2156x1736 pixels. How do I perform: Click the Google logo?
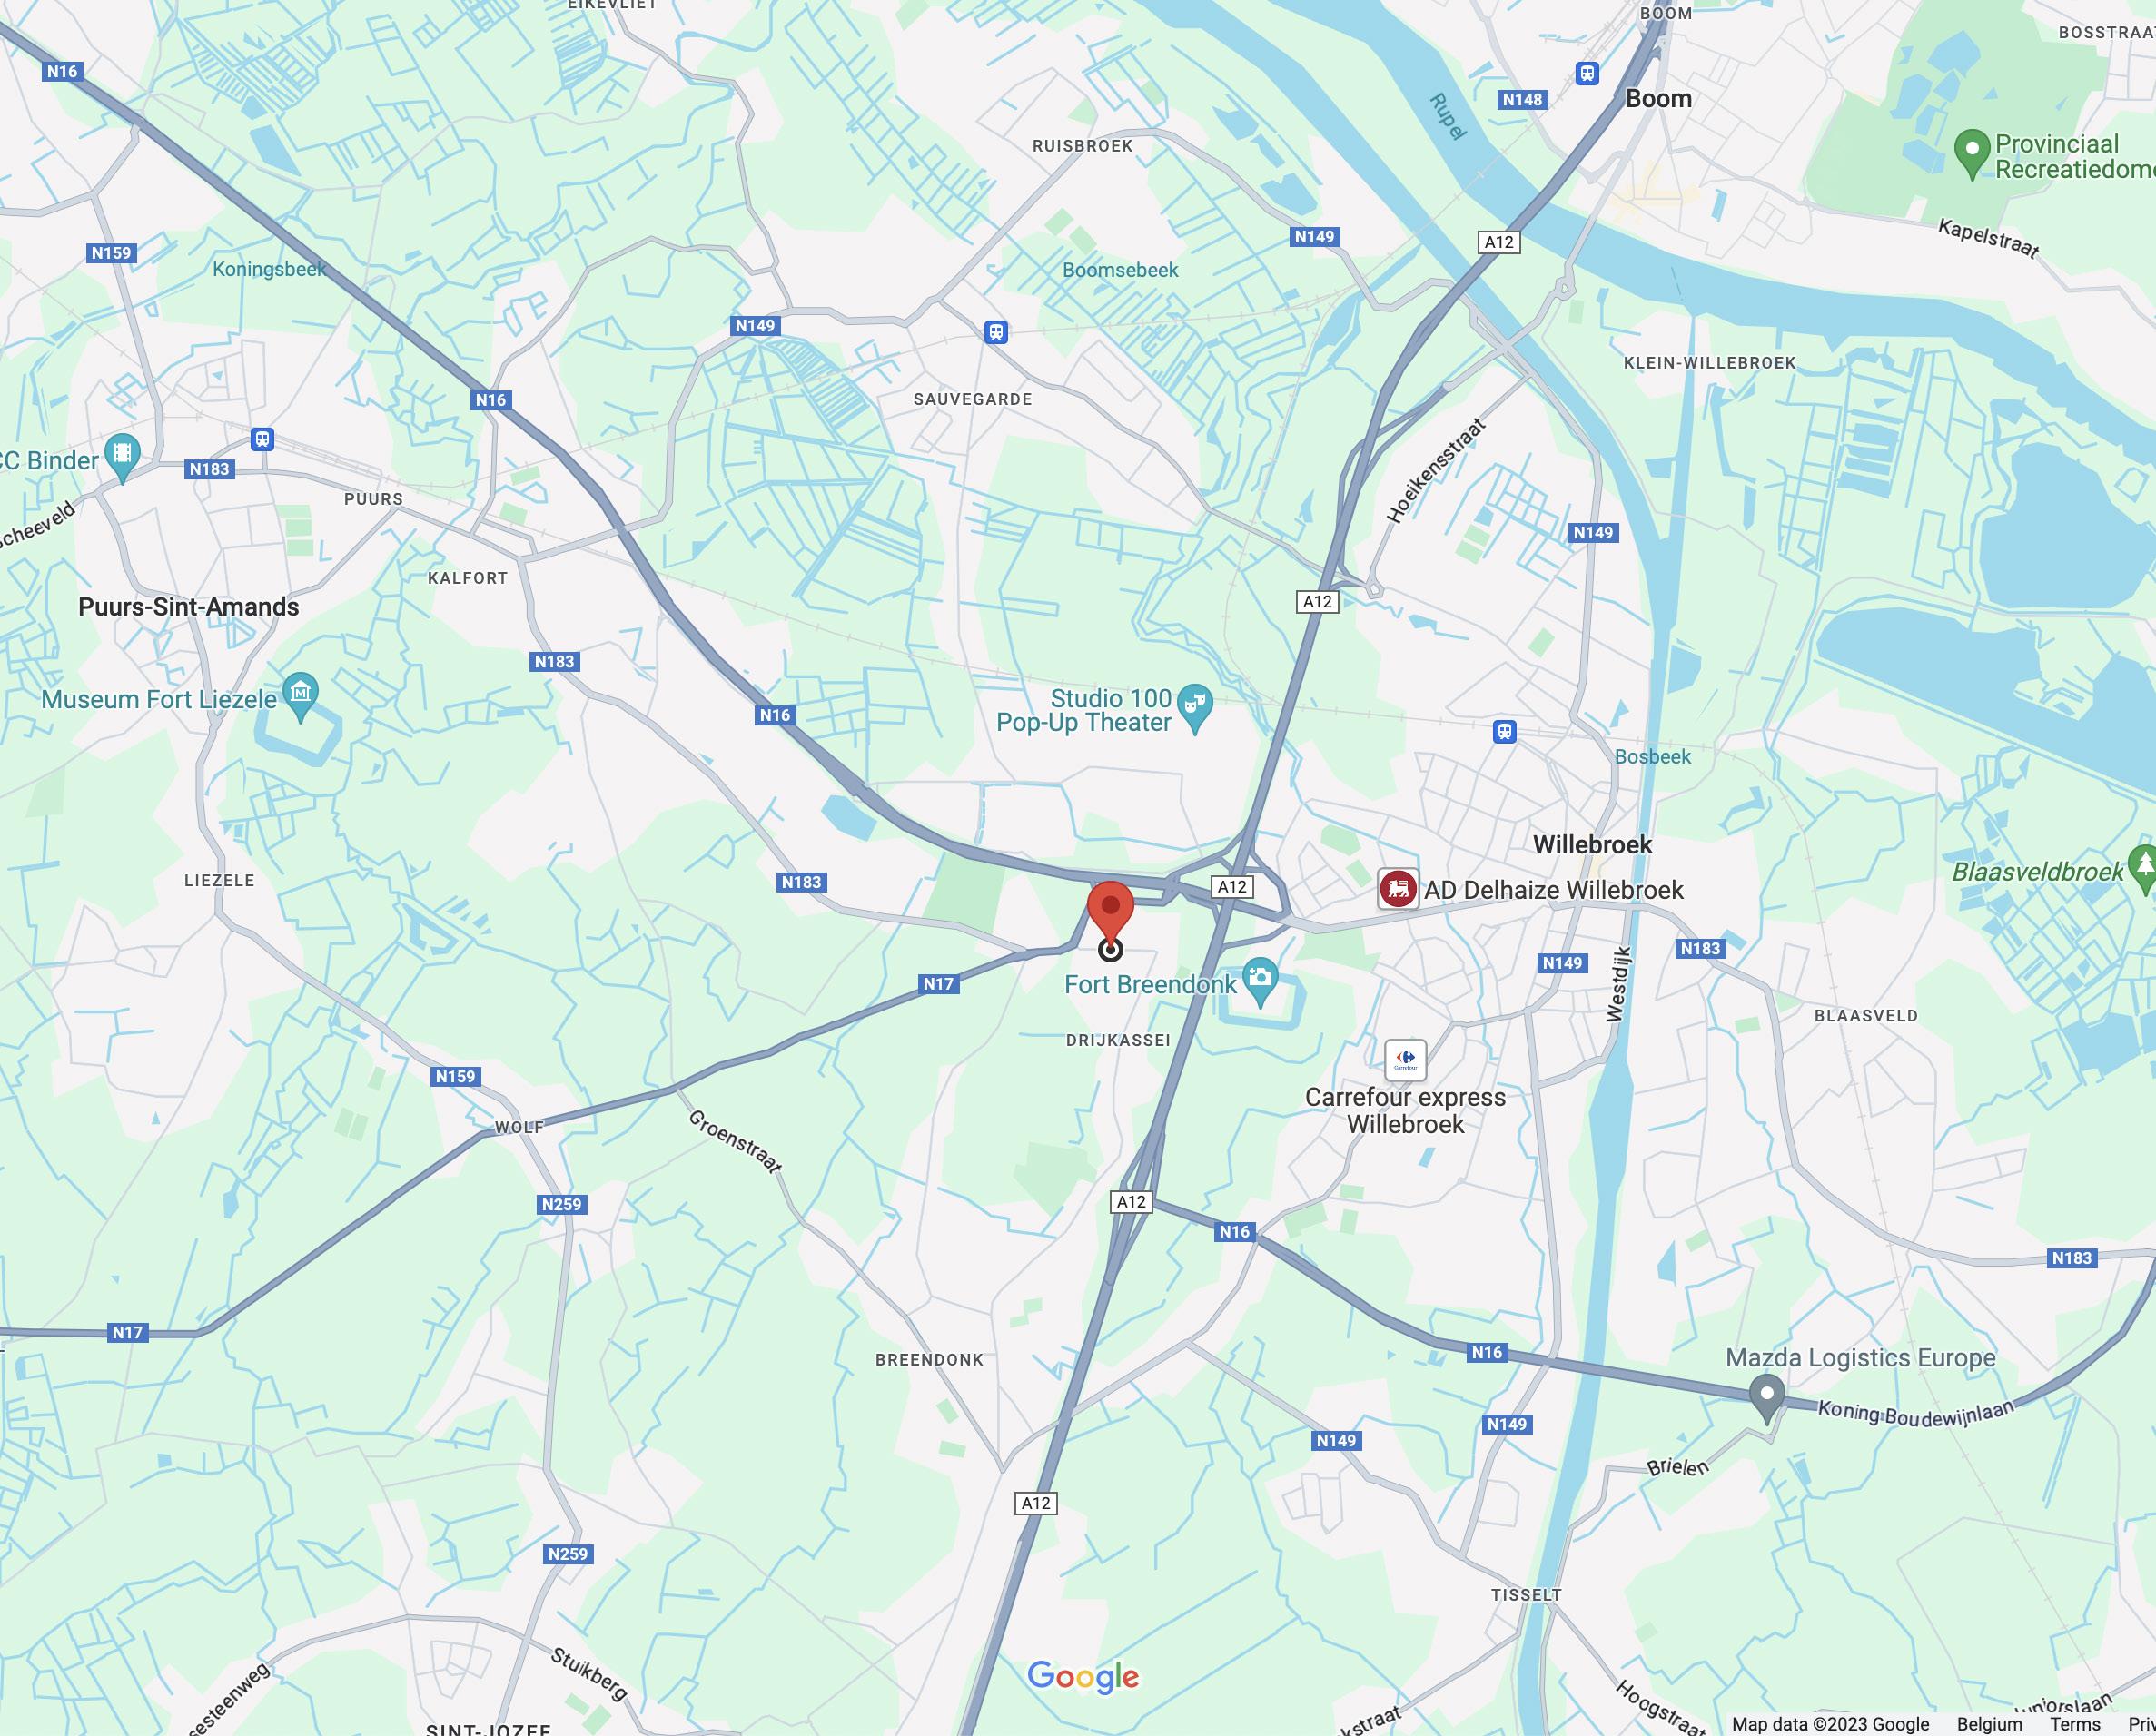1083,1677
